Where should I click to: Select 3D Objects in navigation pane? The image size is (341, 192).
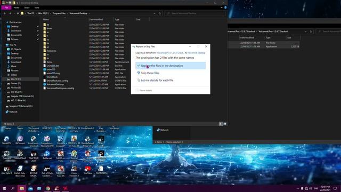coord(15,49)
